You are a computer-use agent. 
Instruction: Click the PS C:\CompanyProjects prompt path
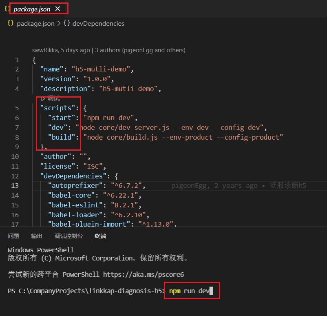coord(86,291)
